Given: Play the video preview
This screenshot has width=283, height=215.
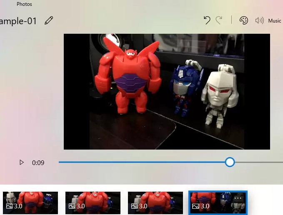Looking at the screenshot, I should [x=22, y=162].
